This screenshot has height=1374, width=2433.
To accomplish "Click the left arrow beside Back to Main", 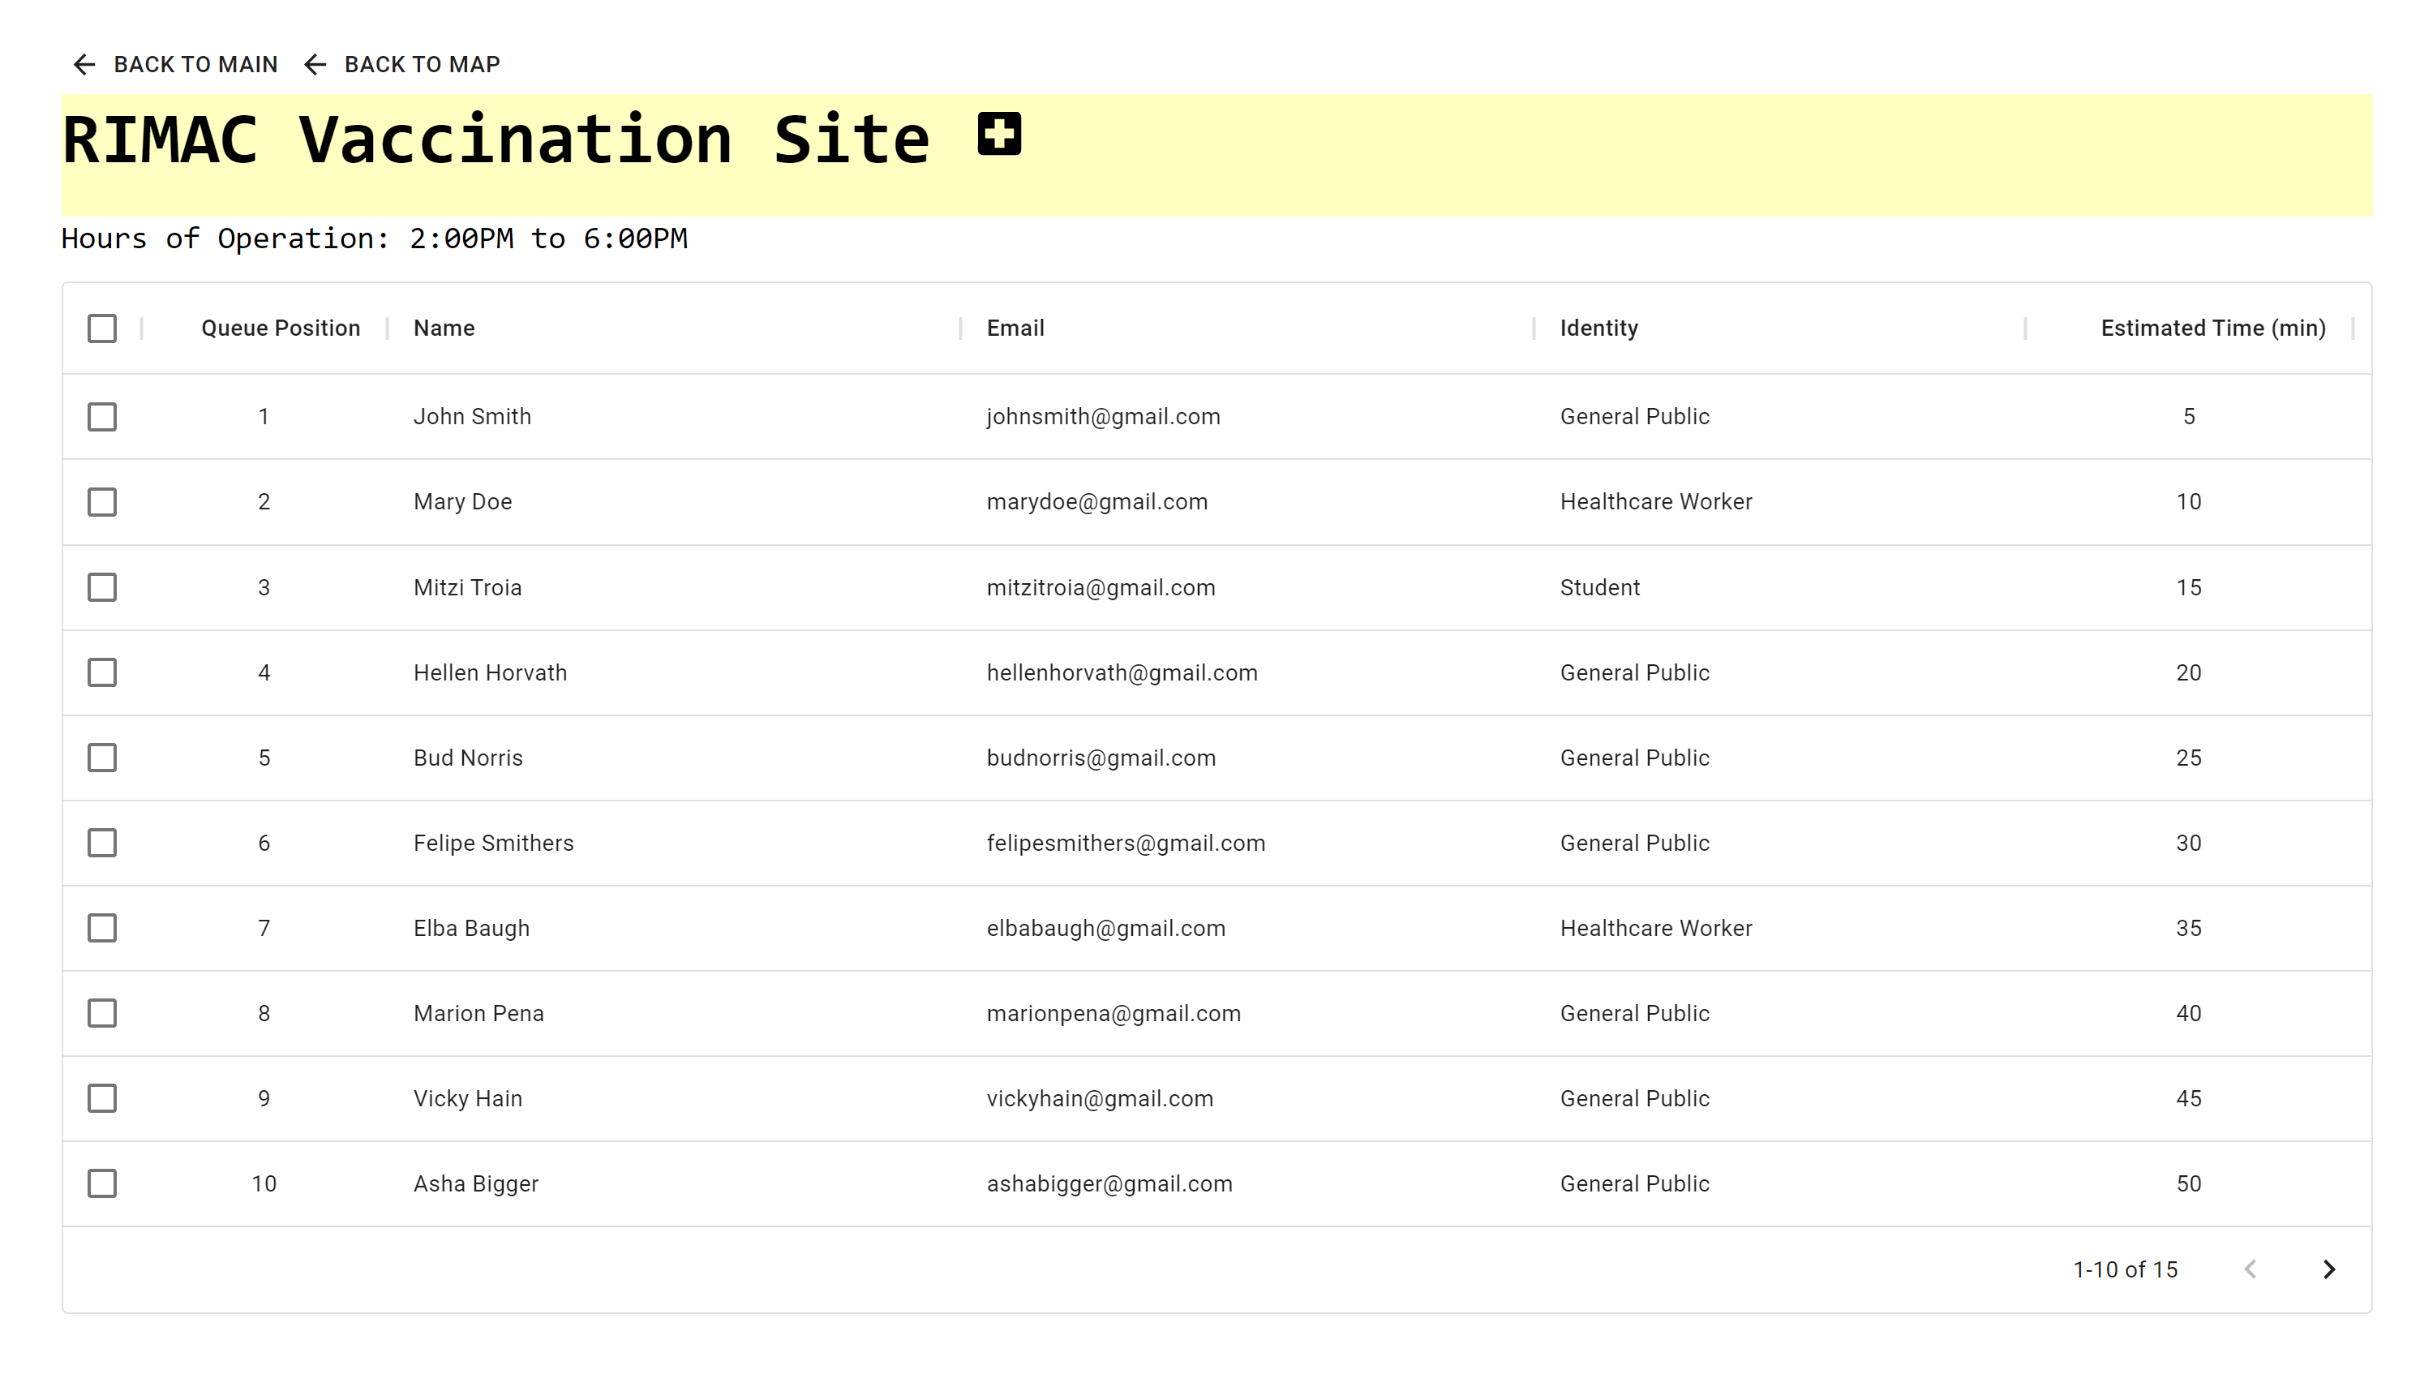I will point(84,64).
